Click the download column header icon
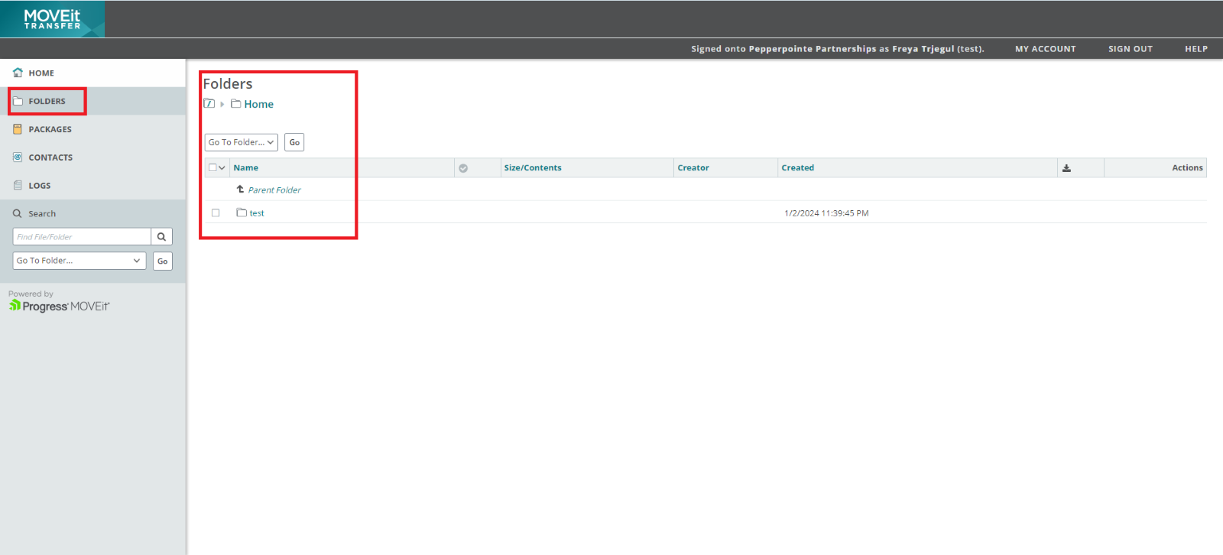1223x555 pixels. pyautogui.click(x=1066, y=168)
